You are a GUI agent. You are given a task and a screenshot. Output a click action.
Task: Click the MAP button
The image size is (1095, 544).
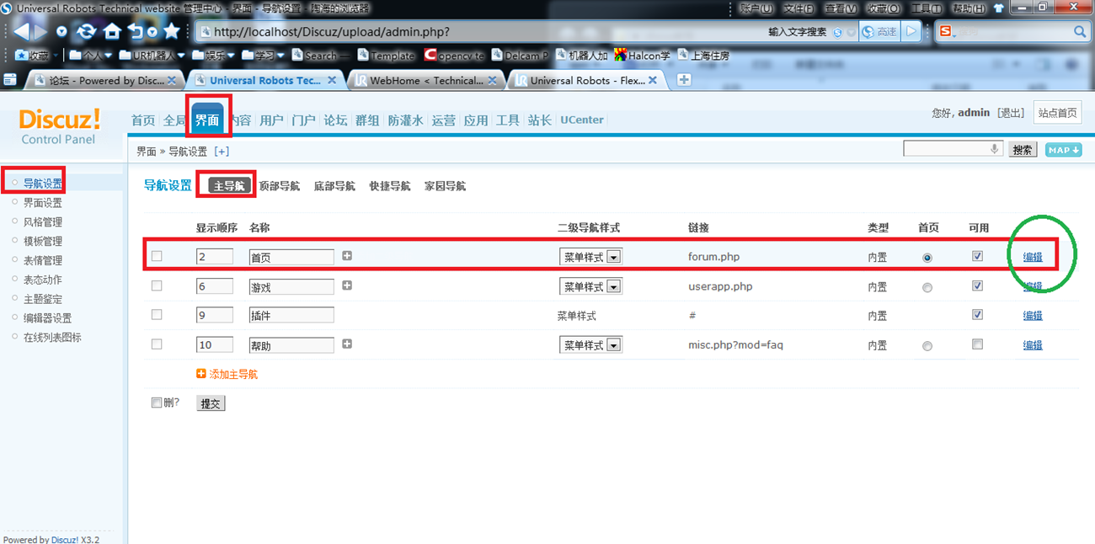coord(1063,149)
